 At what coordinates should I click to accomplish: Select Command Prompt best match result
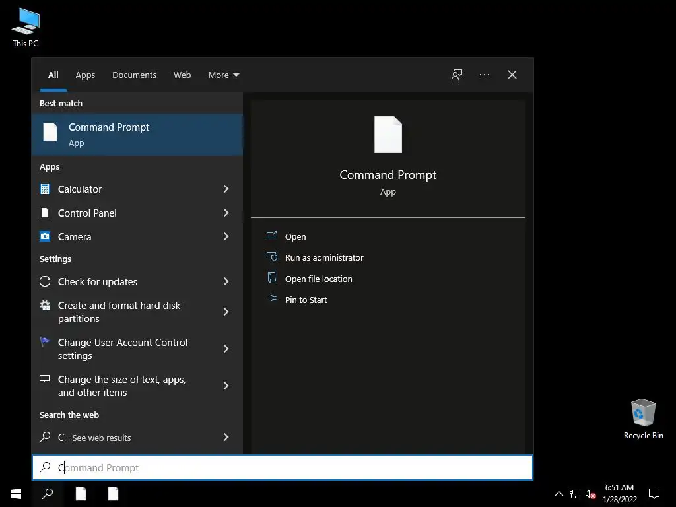[x=137, y=135]
